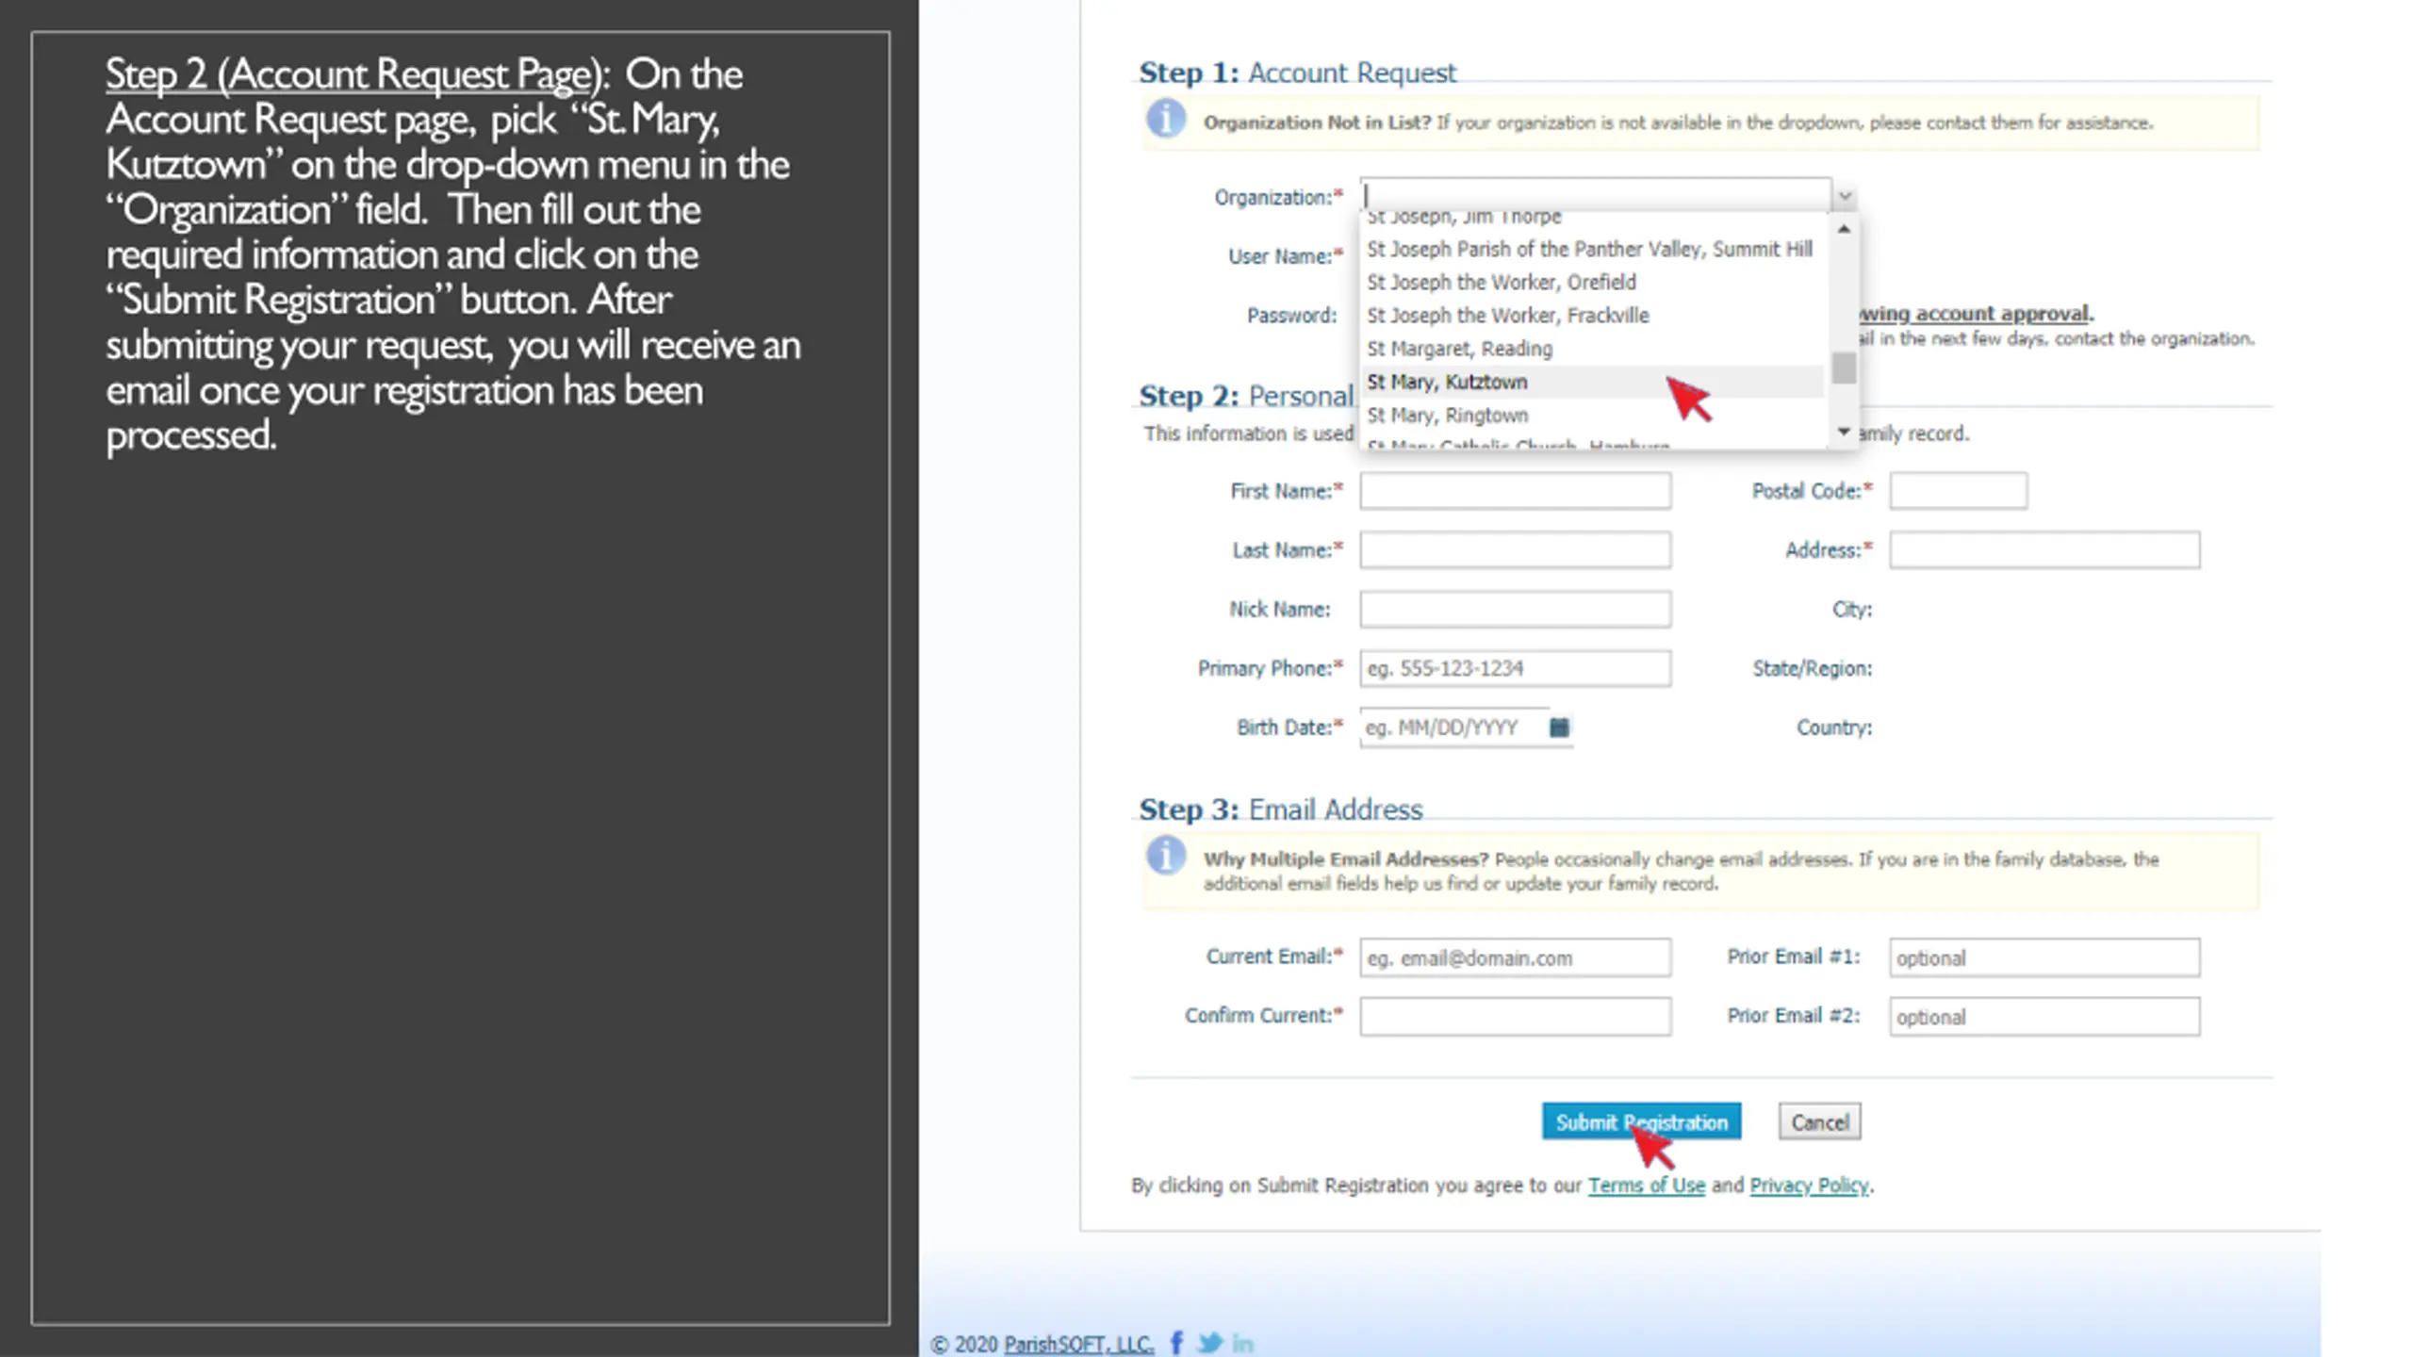The height and width of the screenshot is (1357, 2413).
Task: Click the Current Email field
Action: click(x=1515, y=957)
